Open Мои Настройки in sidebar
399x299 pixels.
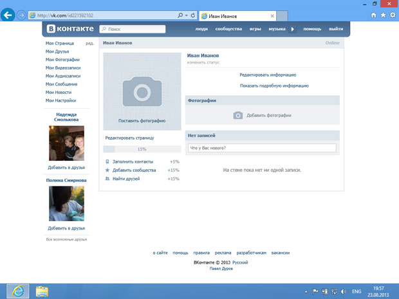coord(61,100)
